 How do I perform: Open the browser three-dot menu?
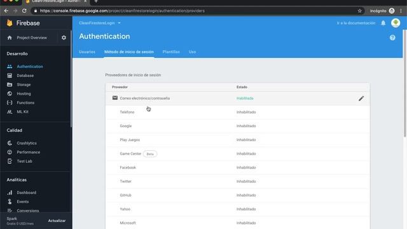401,11
